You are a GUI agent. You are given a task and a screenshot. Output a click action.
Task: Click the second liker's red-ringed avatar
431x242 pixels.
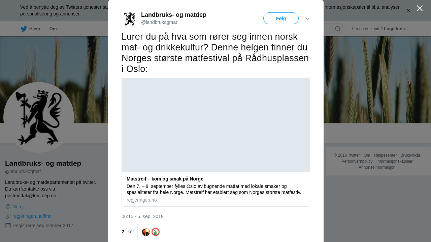[x=156, y=232]
